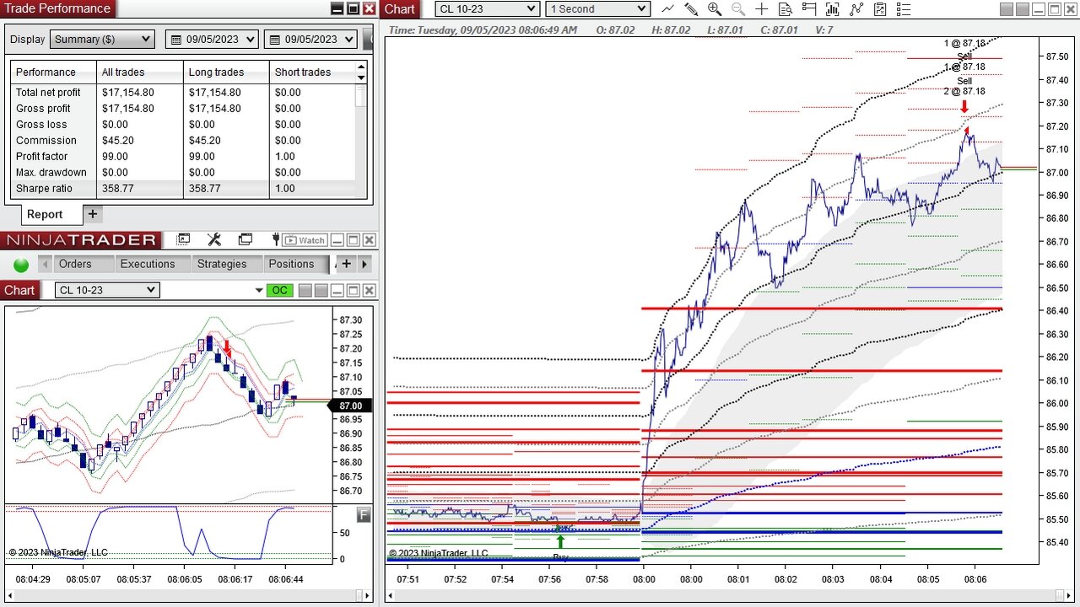Click the Control Center New window icon
The image size is (1080, 607).
pyautogui.click(x=183, y=240)
